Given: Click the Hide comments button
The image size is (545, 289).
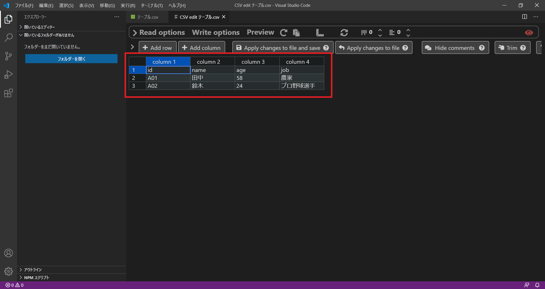Looking at the screenshot, I should (x=455, y=48).
